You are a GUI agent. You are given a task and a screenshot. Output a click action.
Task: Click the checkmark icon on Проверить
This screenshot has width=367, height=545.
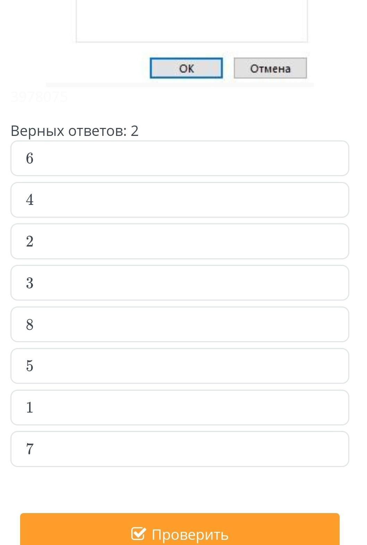138,534
